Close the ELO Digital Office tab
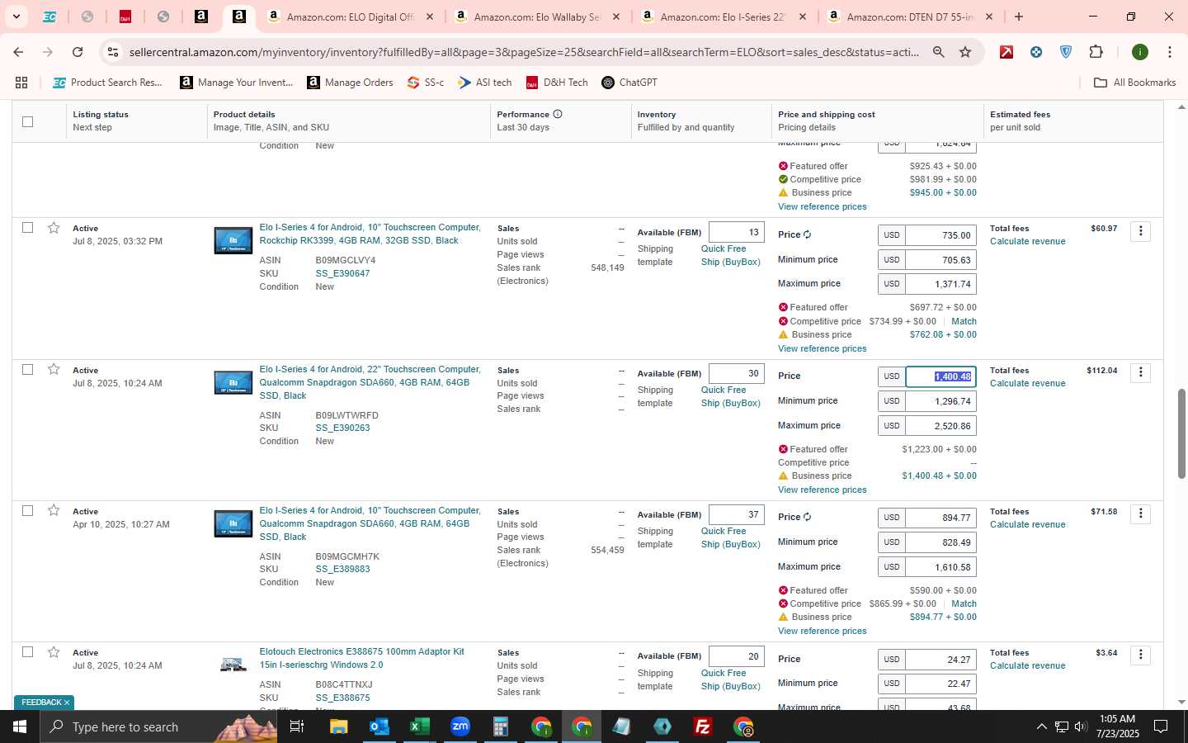 [430, 17]
